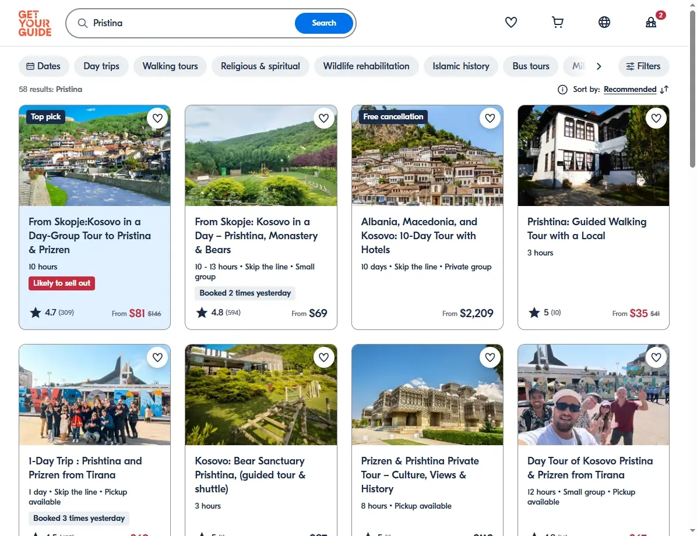Screen dimensions: 697x536
Task: Click the sort order arrows icon
Action: click(664, 90)
